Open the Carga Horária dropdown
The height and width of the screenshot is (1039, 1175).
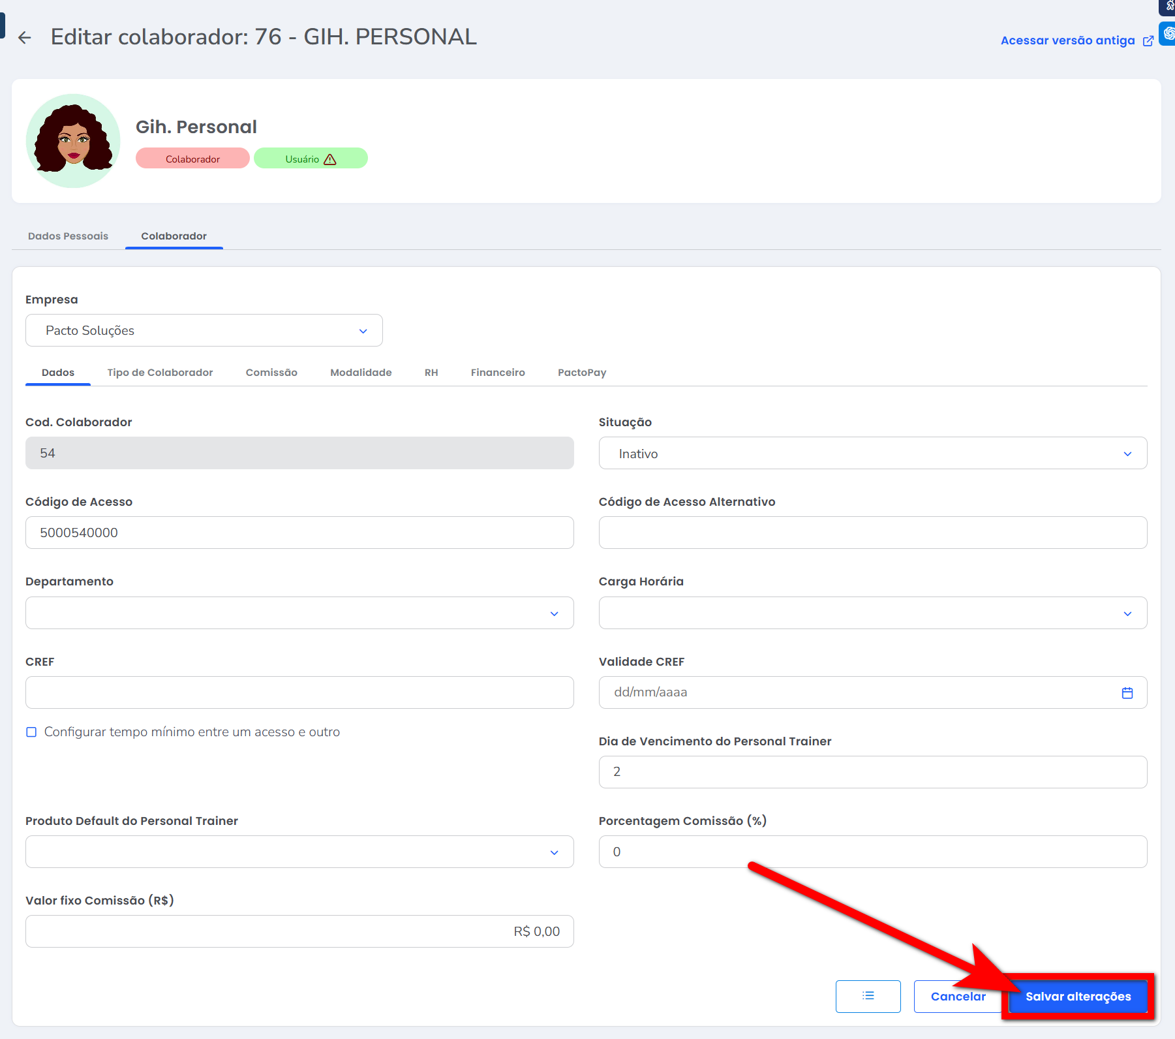point(872,613)
